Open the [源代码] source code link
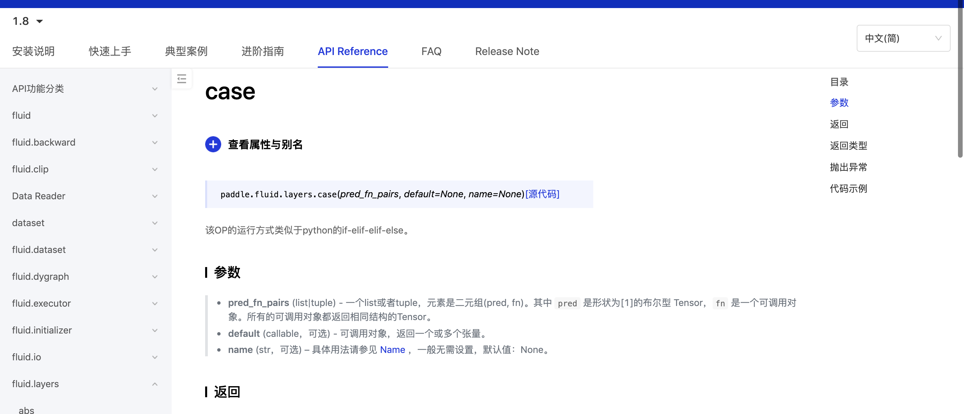Image resolution: width=964 pixels, height=414 pixels. click(542, 194)
